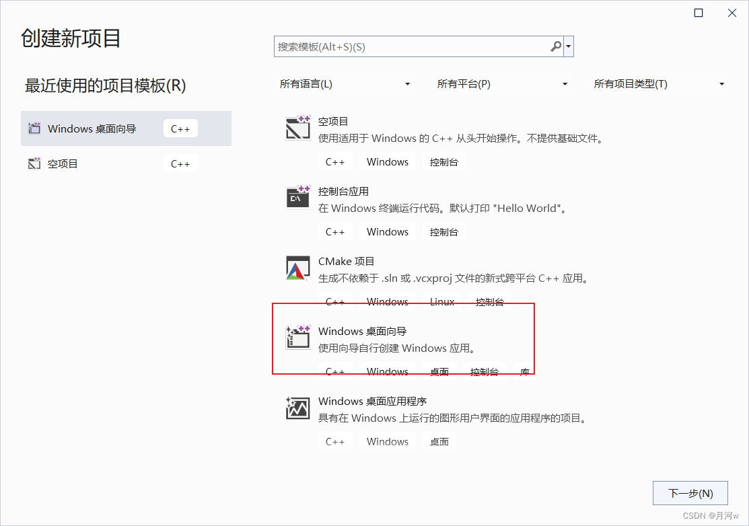The width and height of the screenshot is (749, 526).
Task: Click the 控制台应用 template icon
Action: click(x=298, y=197)
